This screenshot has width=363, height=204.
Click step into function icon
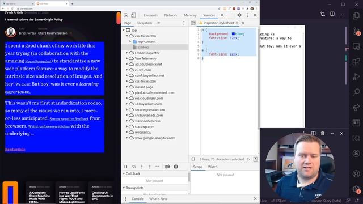[x=142, y=167]
